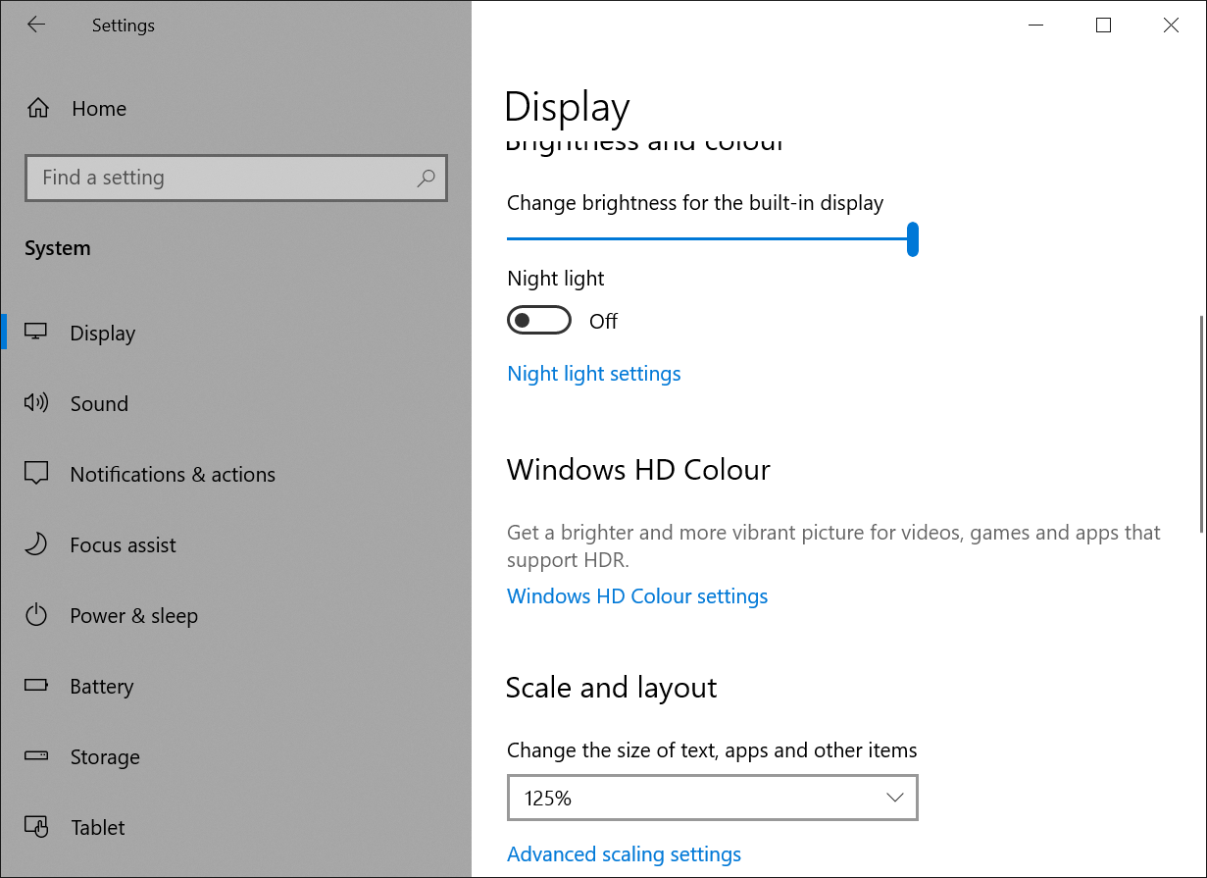Viewport: 1207px width, 878px height.
Task: Click the 'Windows HD Colour' heading
Action: [x=638, y=470]
